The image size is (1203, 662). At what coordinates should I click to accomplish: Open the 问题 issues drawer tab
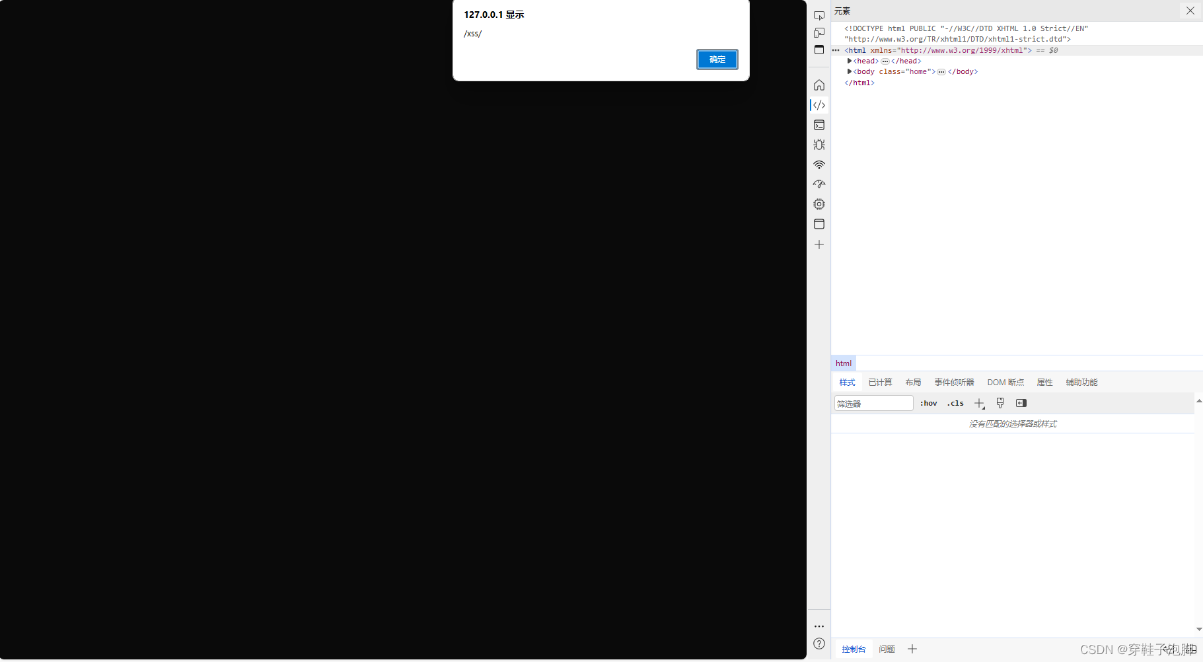[x=887, y=649]
